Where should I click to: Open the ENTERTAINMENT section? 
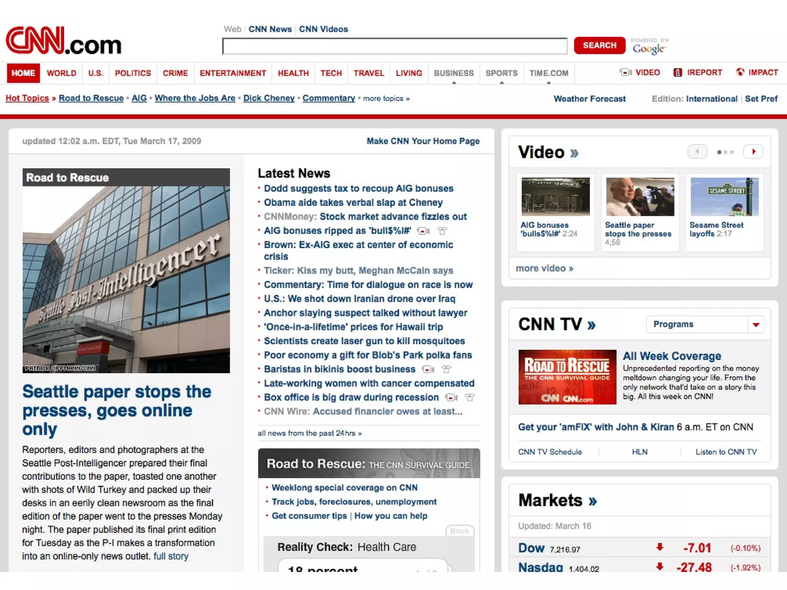[233, 73]
